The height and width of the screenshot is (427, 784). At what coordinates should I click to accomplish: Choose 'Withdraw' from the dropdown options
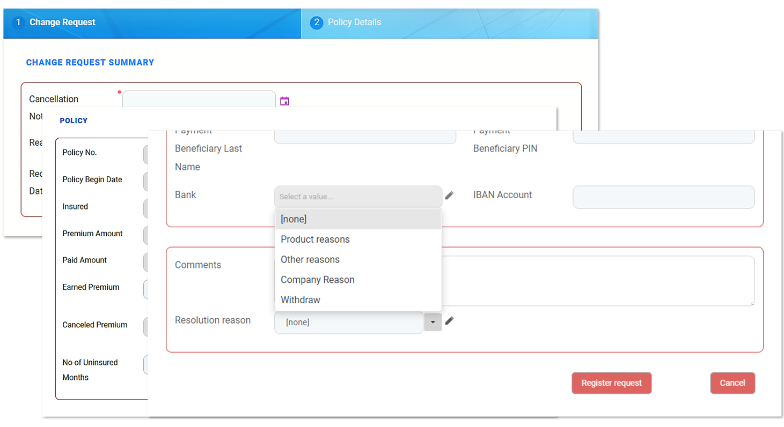pyautogui.click(x=358, y=300)
